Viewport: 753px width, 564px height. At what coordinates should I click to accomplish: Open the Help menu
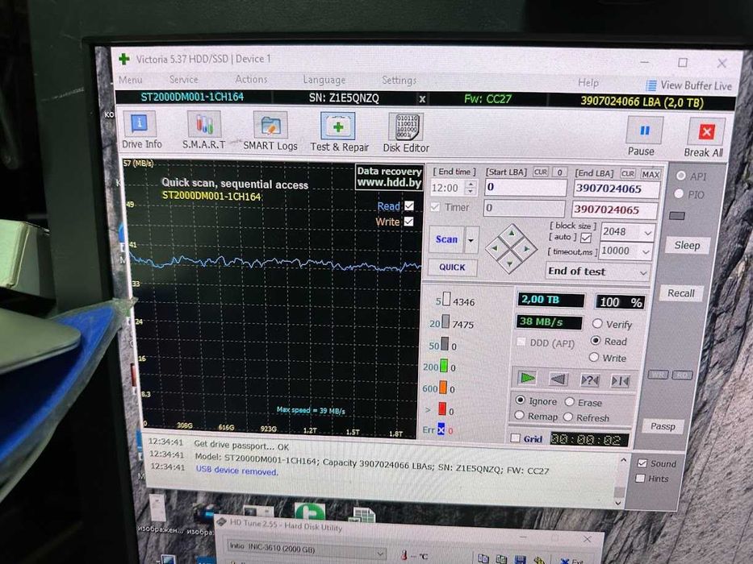tap(588, 82)
